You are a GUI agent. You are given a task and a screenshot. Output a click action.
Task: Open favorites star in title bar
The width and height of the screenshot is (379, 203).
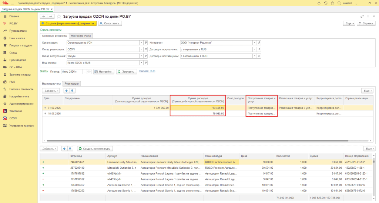click(x=332, y=3)
